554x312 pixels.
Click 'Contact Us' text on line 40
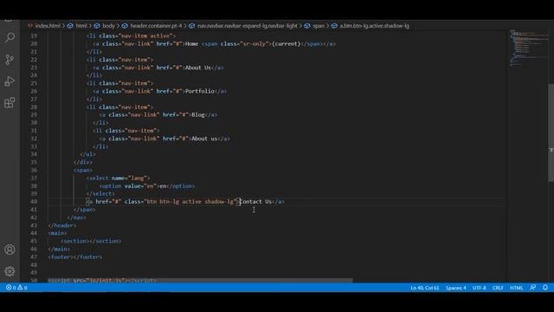click(x=255, y=202)
